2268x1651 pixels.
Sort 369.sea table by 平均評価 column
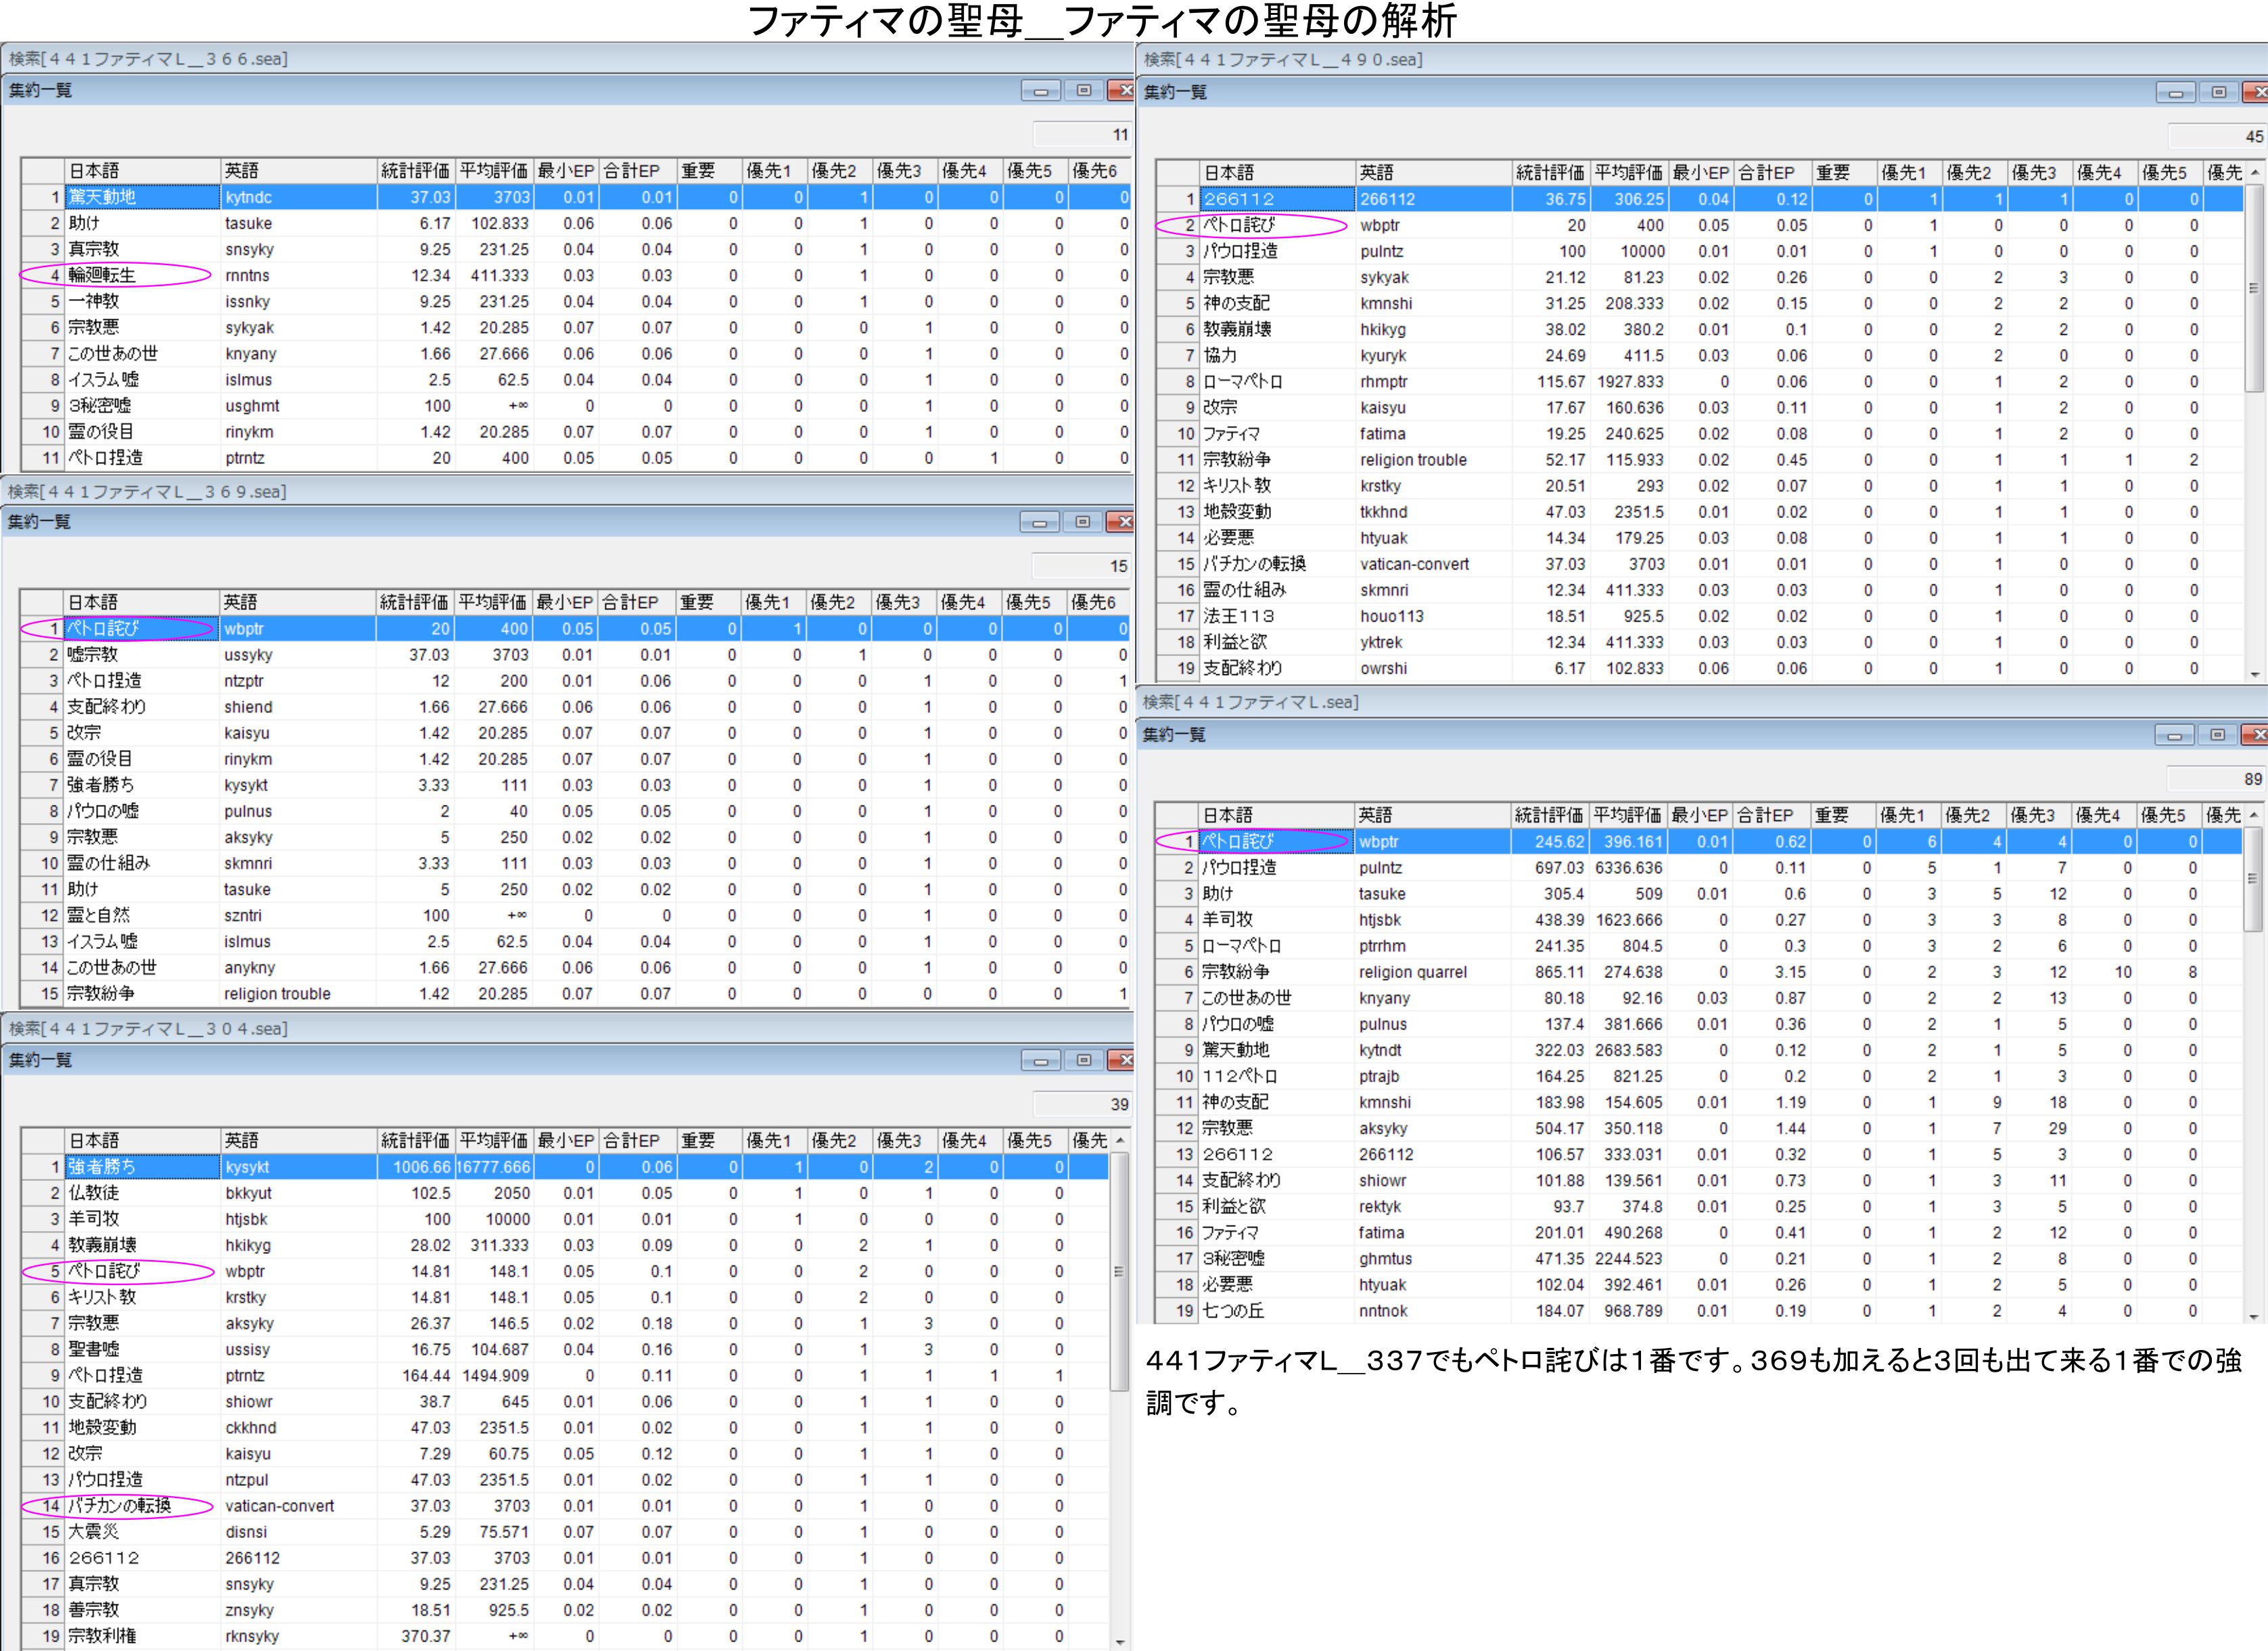click(493, 602)
